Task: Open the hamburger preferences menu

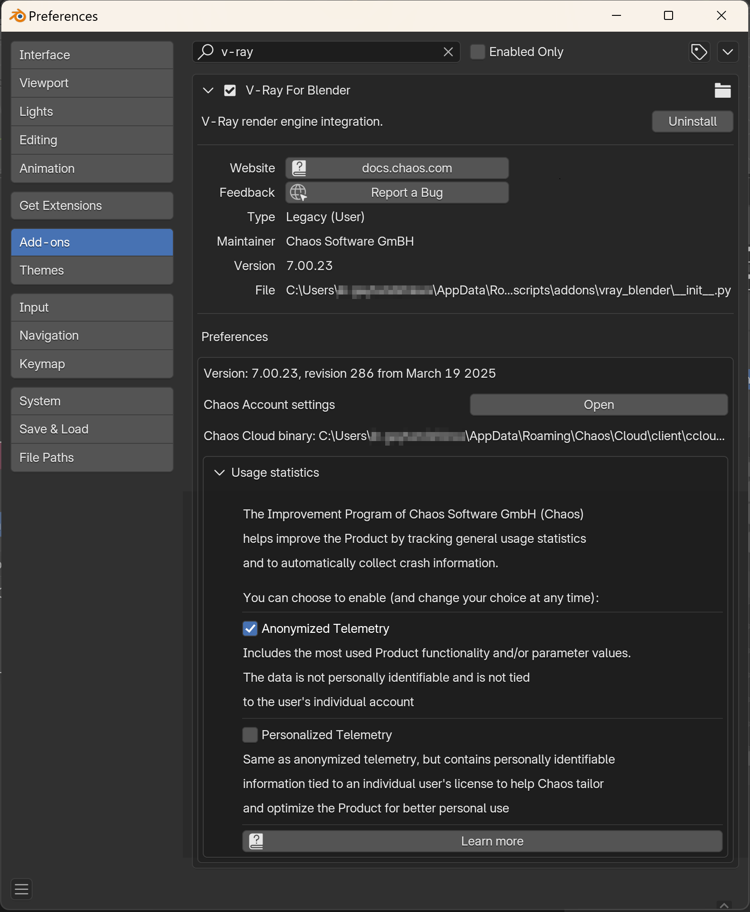Action: 21,890
